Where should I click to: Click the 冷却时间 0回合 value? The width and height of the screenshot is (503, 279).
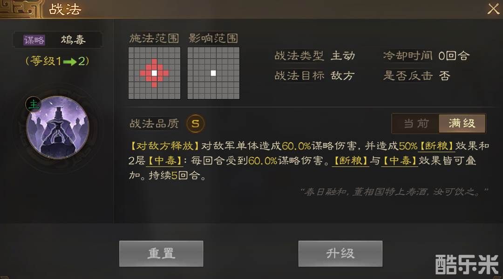pyautogui.click(x=453, y=56)
